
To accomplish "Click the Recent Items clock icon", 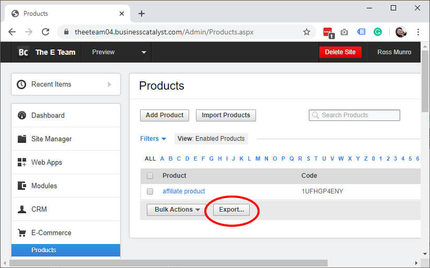I will (x=21, y=84).
